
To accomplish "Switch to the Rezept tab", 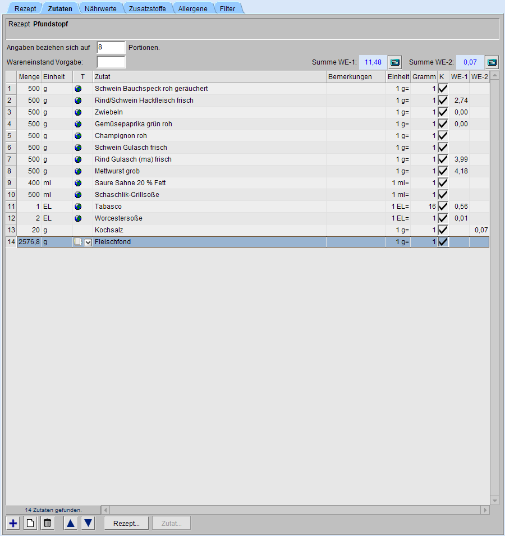I will click(25, 8).
